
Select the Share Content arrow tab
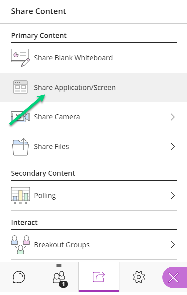coord(99,277)
